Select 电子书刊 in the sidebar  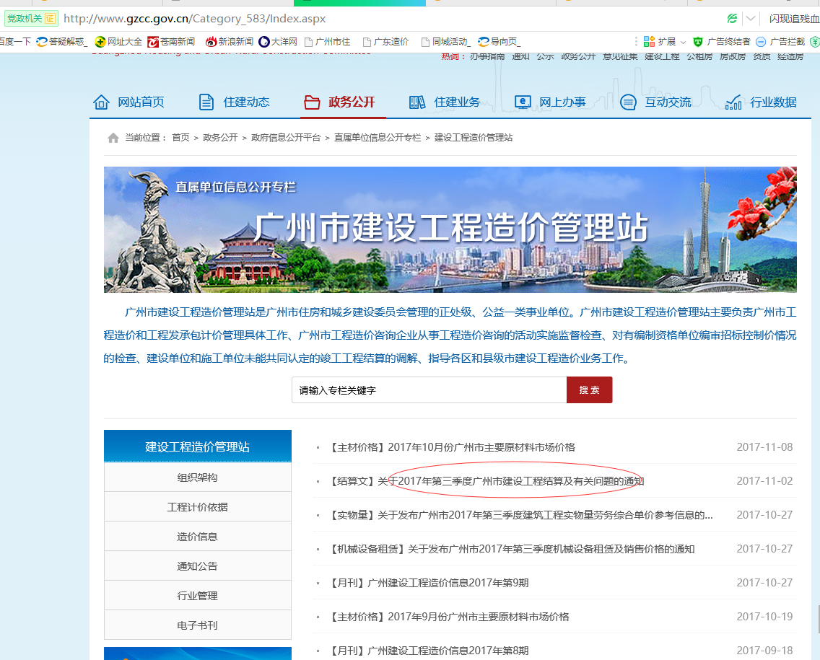[198, 625]
